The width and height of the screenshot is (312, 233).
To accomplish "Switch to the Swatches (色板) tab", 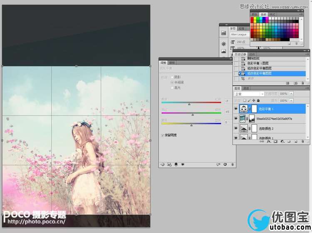I will (263, 14).
